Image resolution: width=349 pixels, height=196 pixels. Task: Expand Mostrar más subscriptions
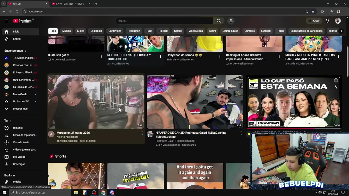pos(21,109)
